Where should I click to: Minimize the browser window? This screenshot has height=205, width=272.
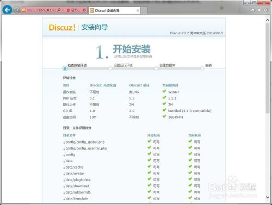[x=246, y=3]
